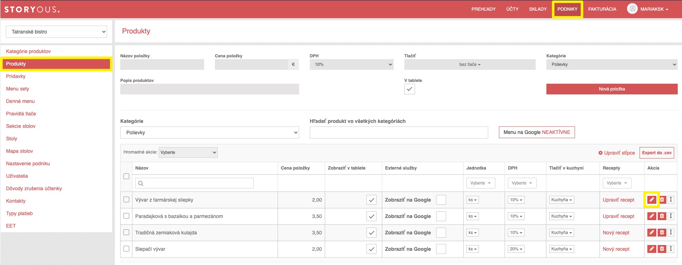682x265 pixels.
Task: Open the ks unit dropdown for Paradajková soup
Action: click(x=473, y=216)
